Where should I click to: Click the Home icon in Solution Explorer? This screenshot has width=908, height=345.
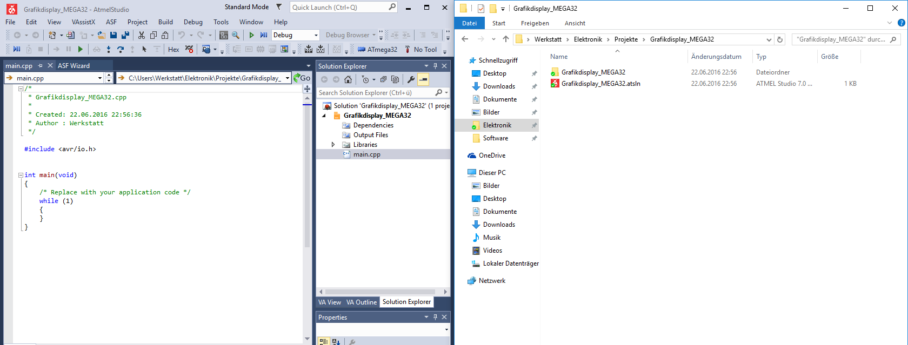coord(348,79)
